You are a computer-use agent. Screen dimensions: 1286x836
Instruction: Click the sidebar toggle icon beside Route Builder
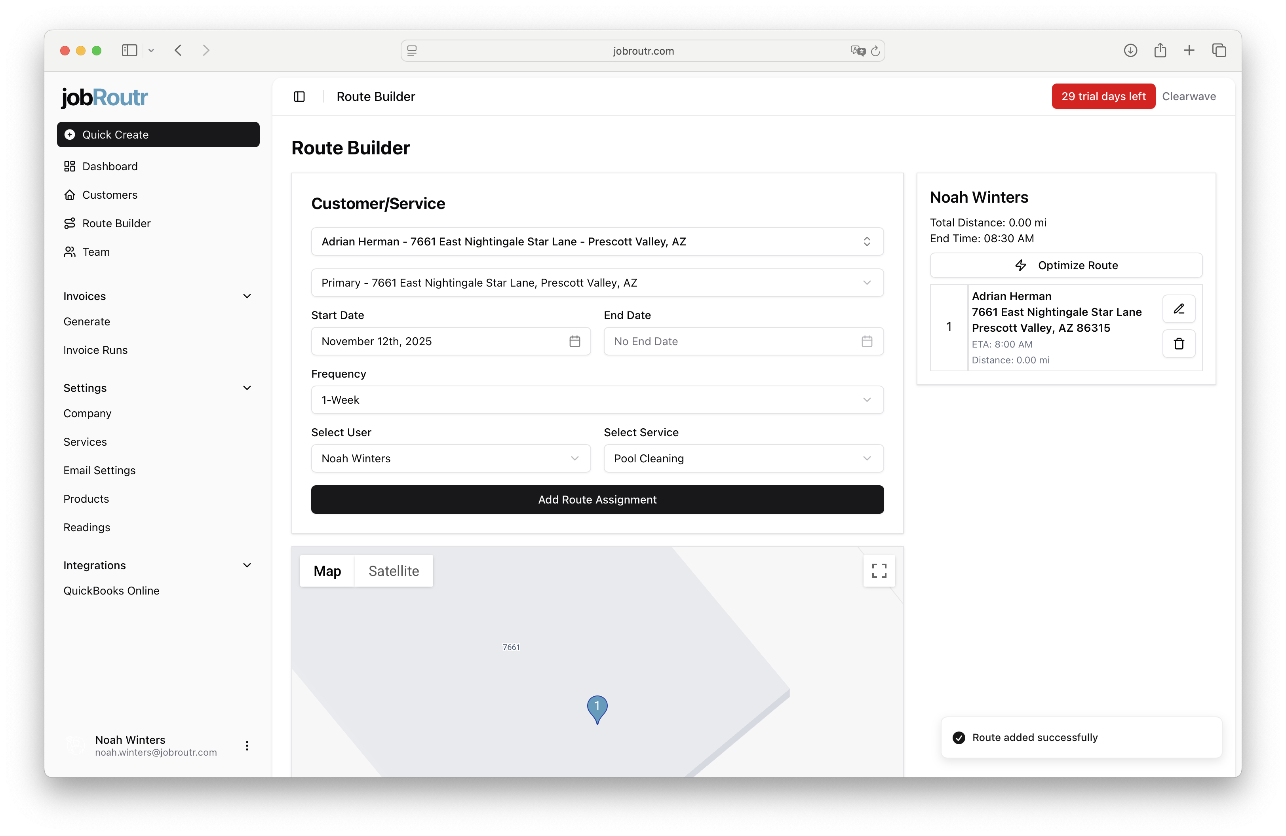click(299, 97)
